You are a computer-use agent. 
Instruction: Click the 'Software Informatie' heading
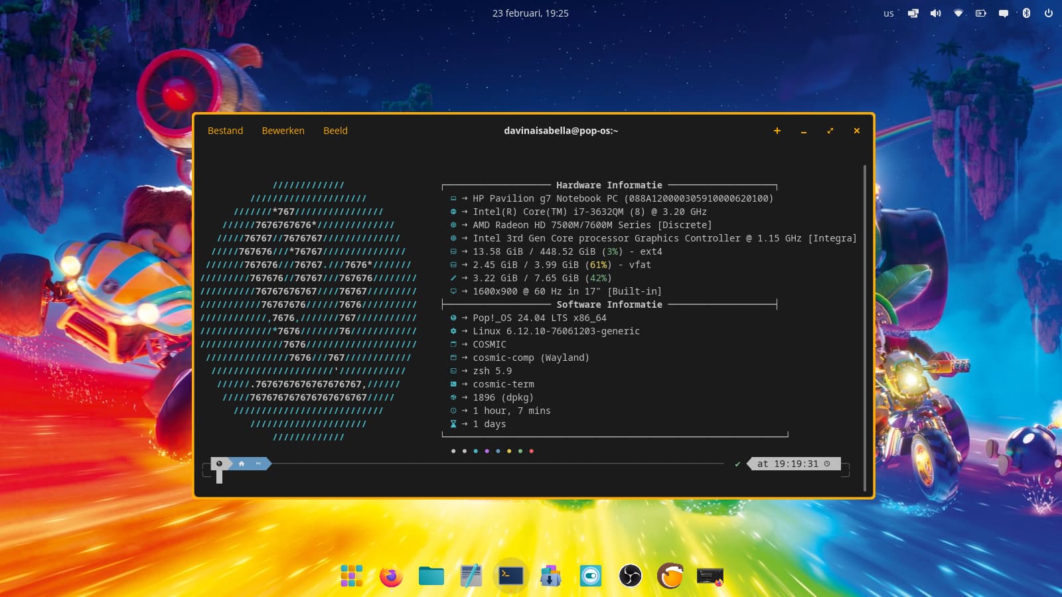(609, 304)
